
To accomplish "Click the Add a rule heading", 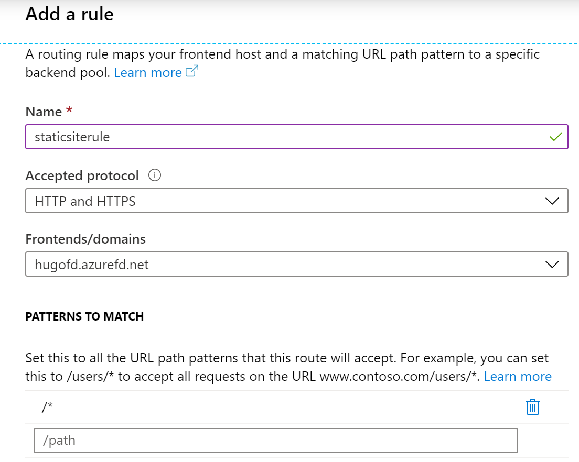I will point(69,14).
